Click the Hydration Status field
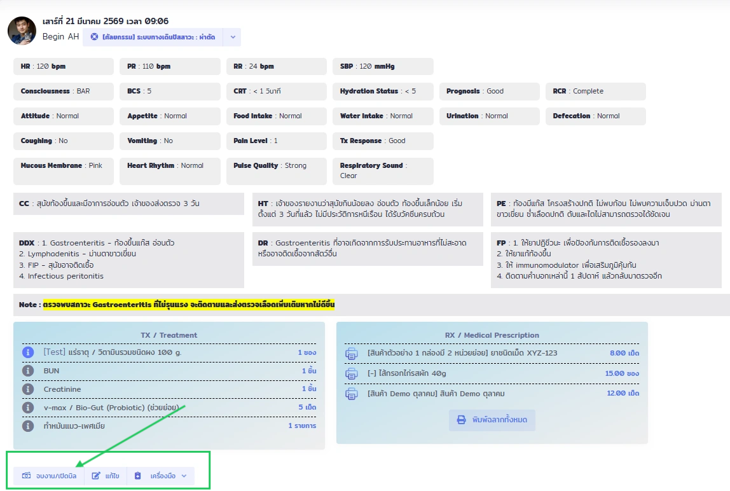 pos(383,92)
